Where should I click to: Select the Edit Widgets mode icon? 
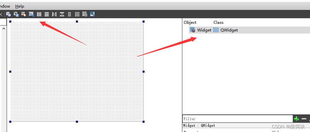[9, 14]
